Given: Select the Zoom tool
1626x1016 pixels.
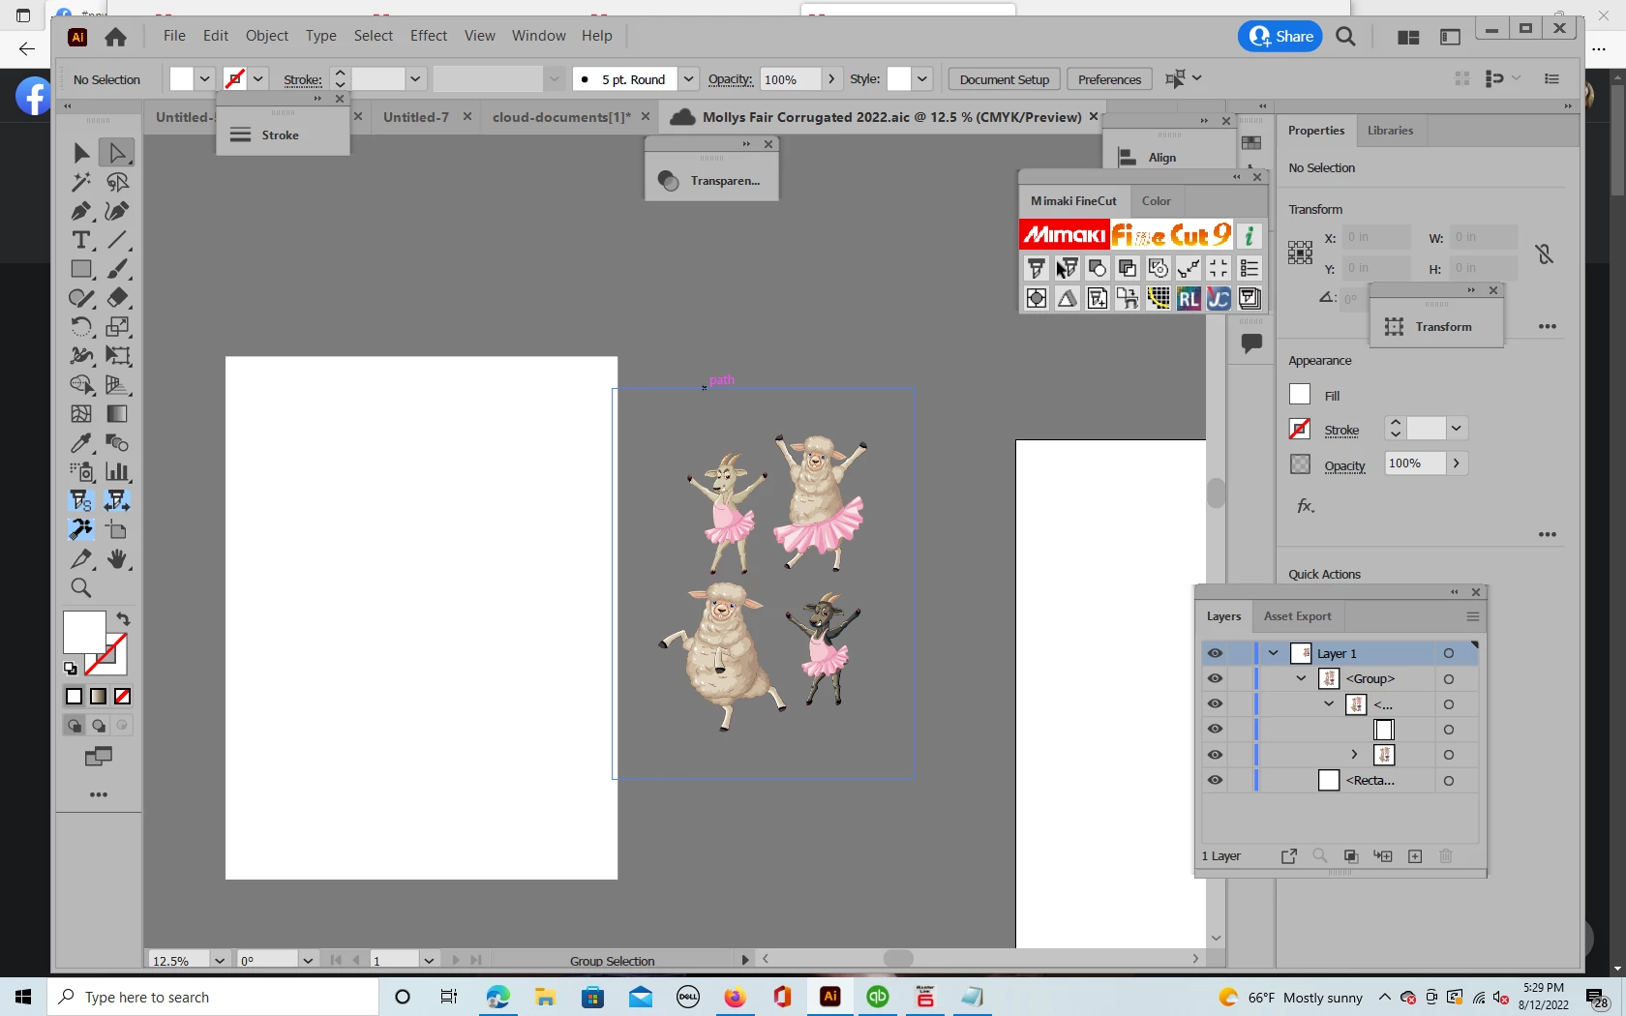Looking at the screenshot, I should pos(81,588).
